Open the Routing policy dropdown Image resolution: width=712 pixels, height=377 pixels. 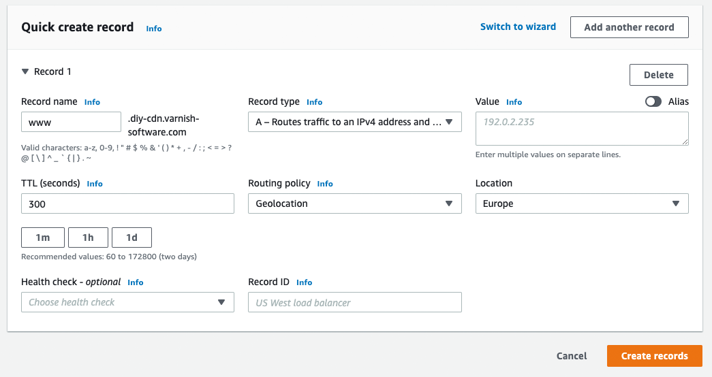[x=354, y=203]
